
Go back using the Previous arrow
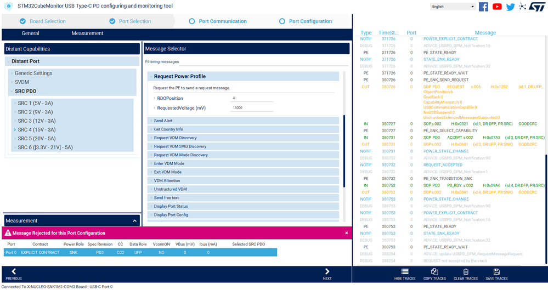(14, 271)
